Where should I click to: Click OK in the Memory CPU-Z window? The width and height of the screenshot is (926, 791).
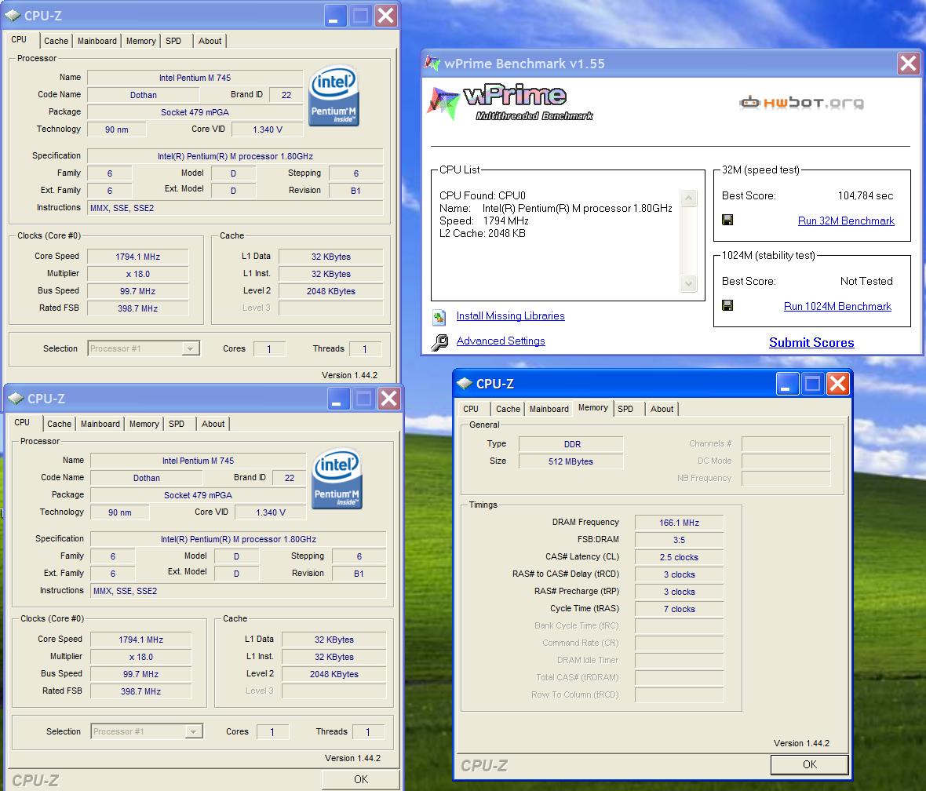tap(810, 764)
